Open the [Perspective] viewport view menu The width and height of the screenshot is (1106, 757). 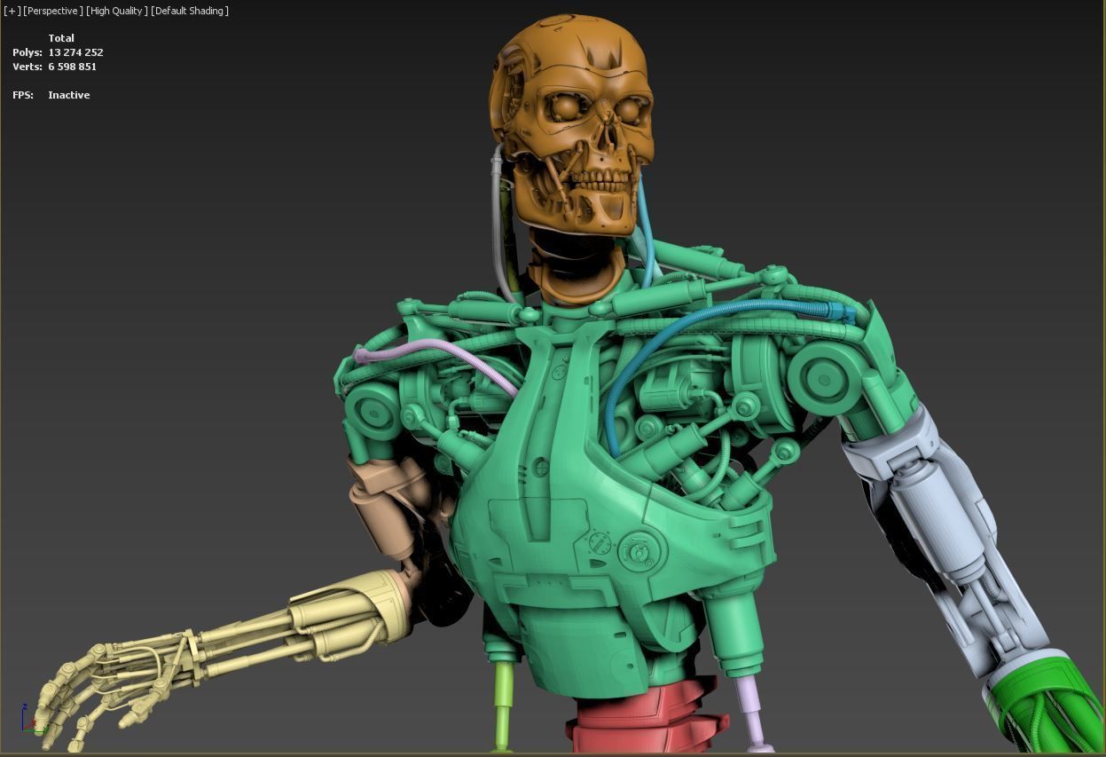pyautogui.click(x=52, y=11)
